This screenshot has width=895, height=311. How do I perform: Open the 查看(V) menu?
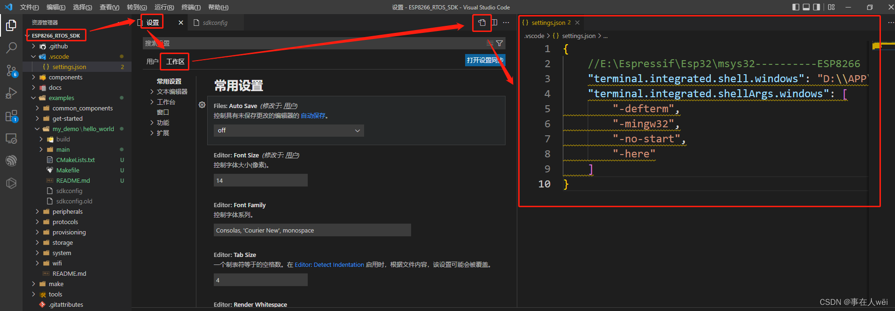pyautogui.click(x=109, y=7)
